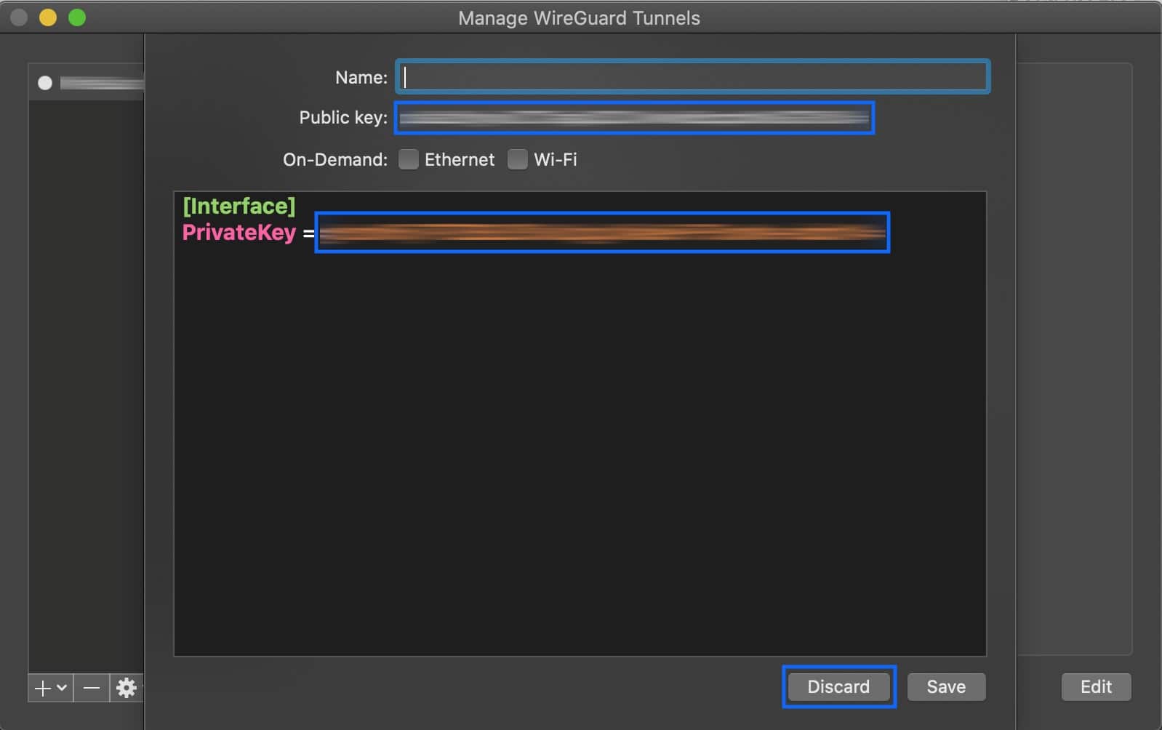Click the PrivateKey keyword in the editor
The image size is (1162, 730).
(239, 233)
